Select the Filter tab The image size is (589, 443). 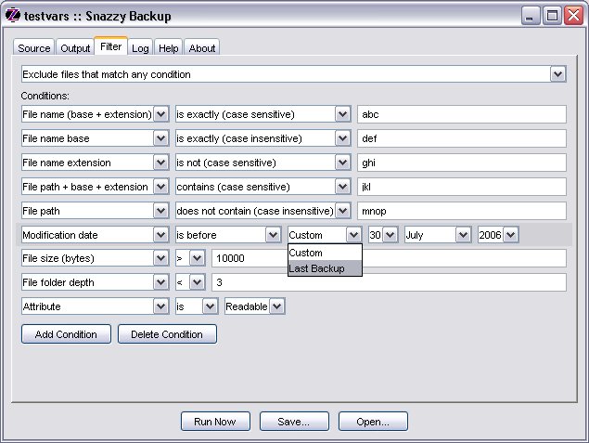pyautogui.click(x=110, y=46)
